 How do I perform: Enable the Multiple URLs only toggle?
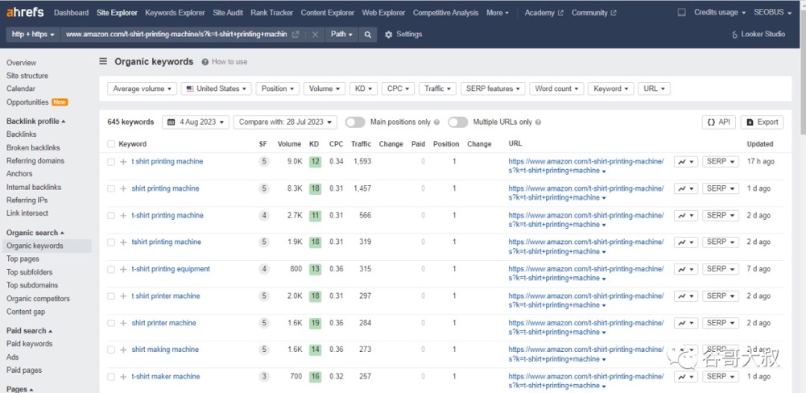(457, 122)
